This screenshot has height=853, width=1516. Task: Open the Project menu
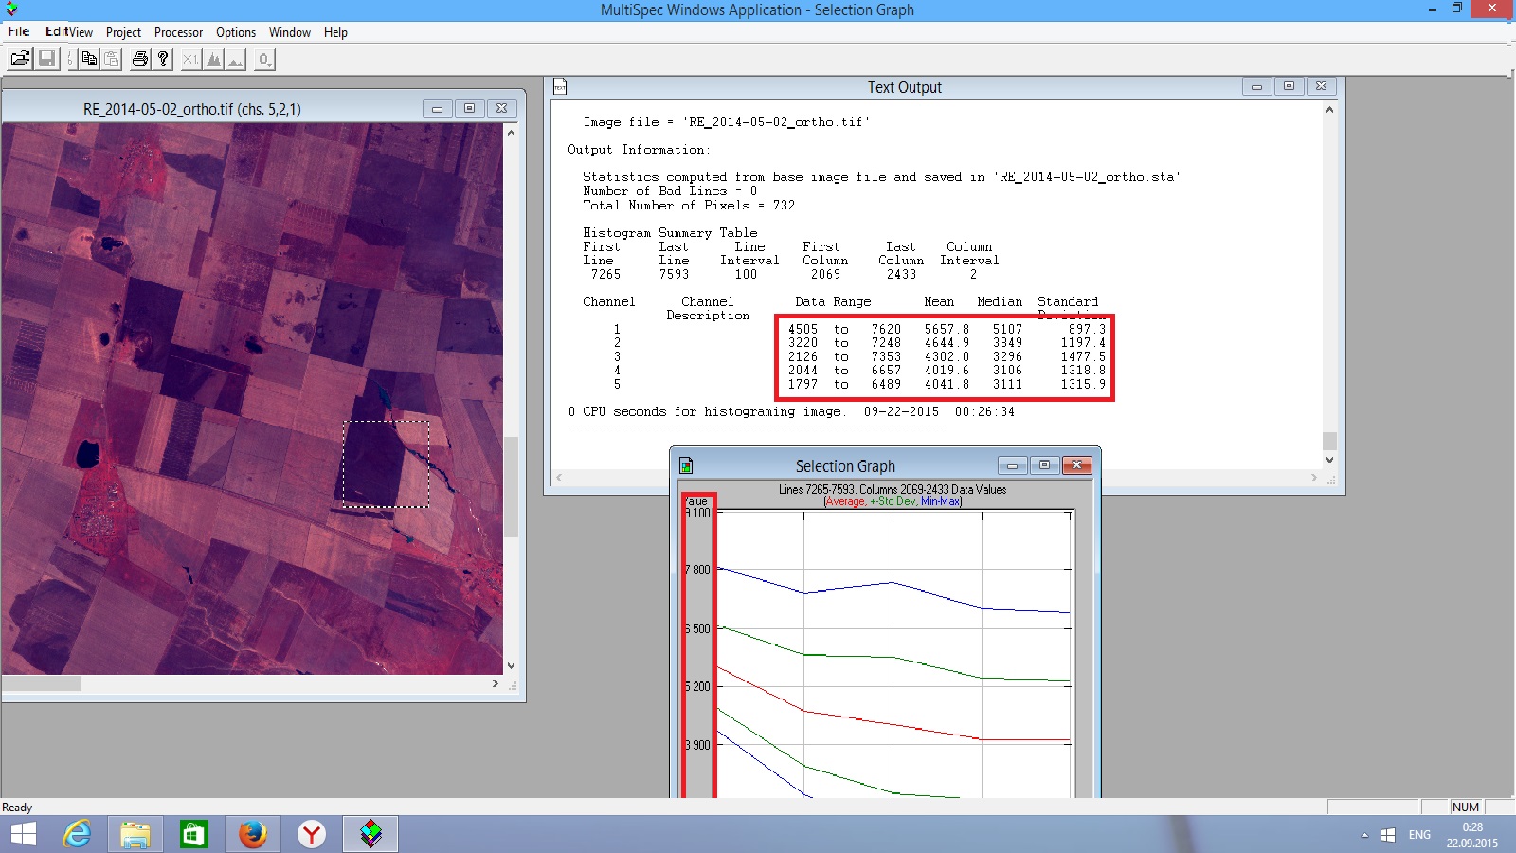pyautogui.click(x=123, y=32)
